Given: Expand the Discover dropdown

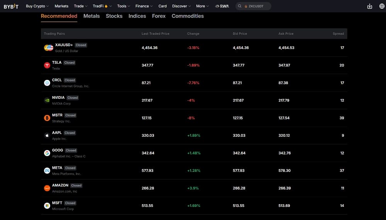Looking at the screenshot, I should 181,6.
